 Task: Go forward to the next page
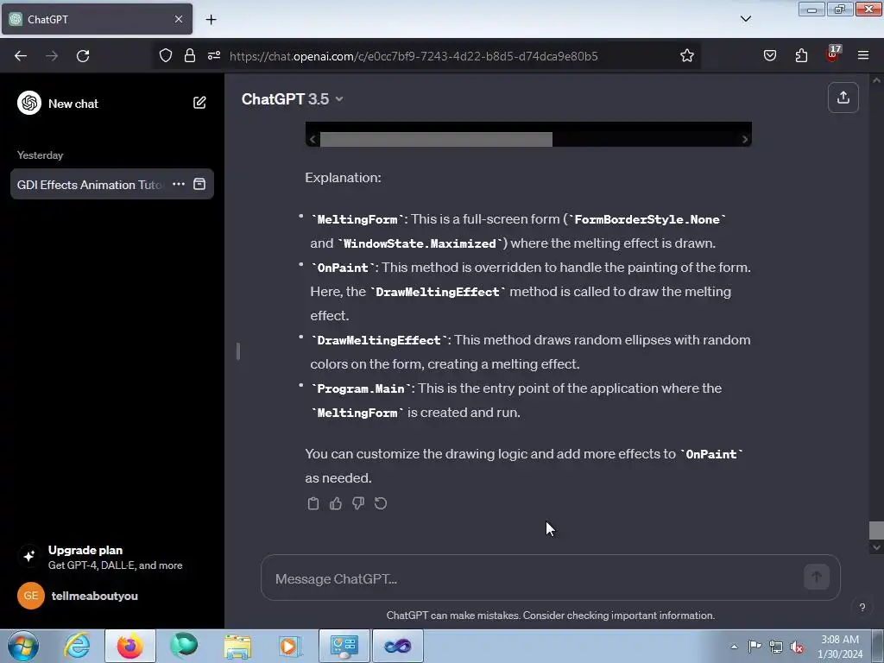52,56
